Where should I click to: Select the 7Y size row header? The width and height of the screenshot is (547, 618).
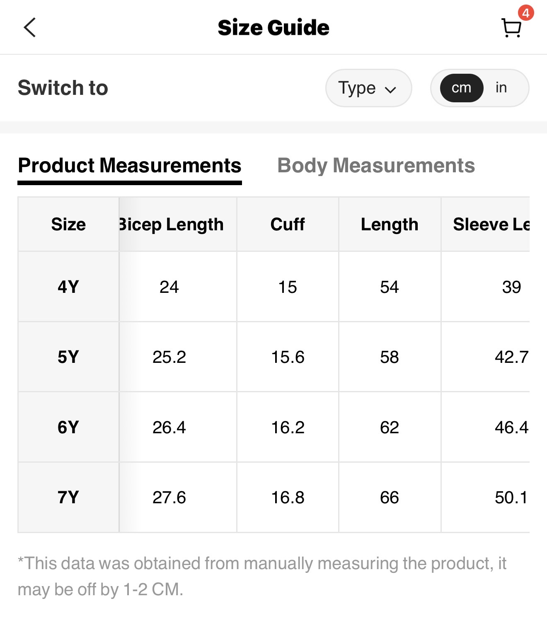point(68,497)
